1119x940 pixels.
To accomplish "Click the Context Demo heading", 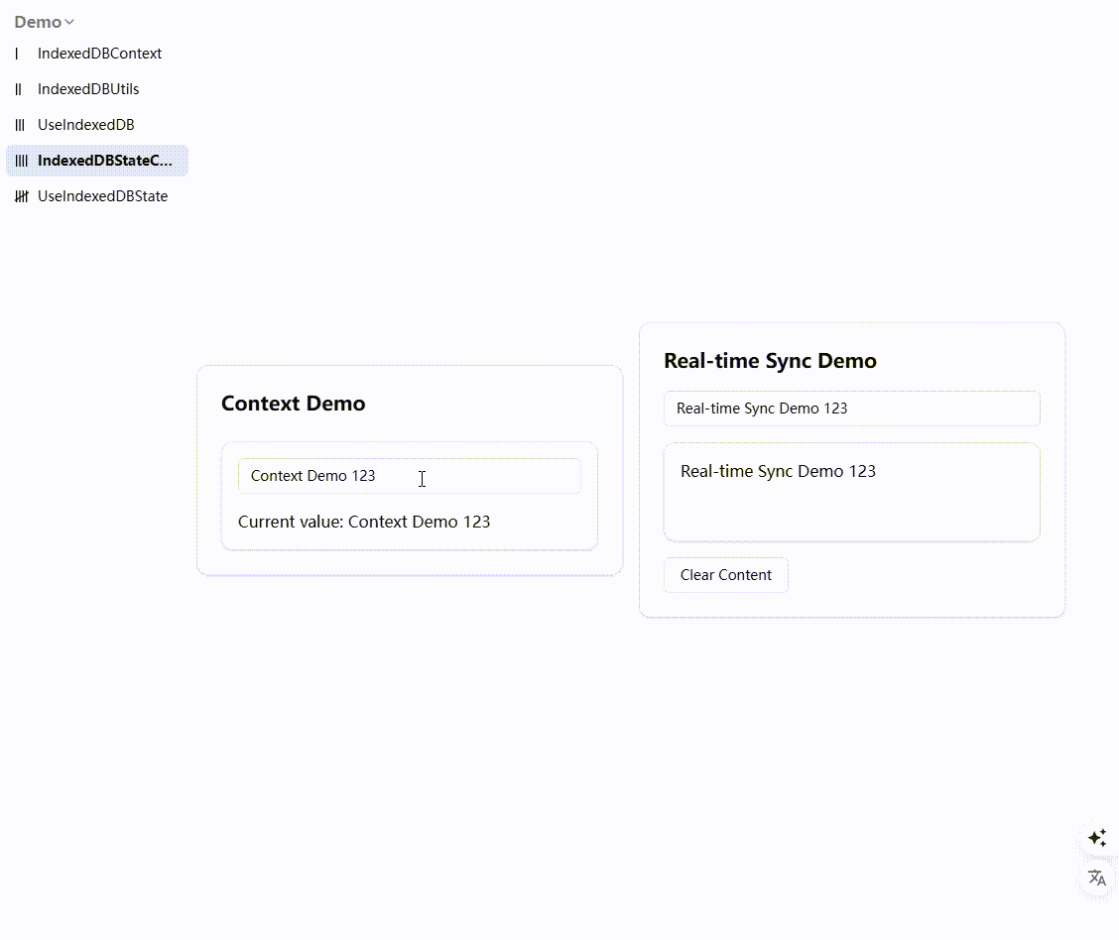I will [x=294, y=404].
